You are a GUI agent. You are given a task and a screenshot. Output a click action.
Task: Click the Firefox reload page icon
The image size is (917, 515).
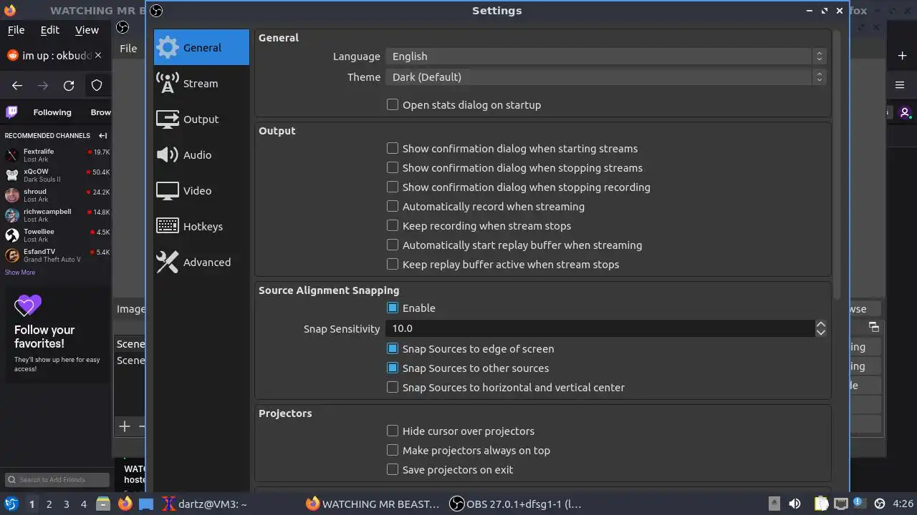tap(69, 86)
